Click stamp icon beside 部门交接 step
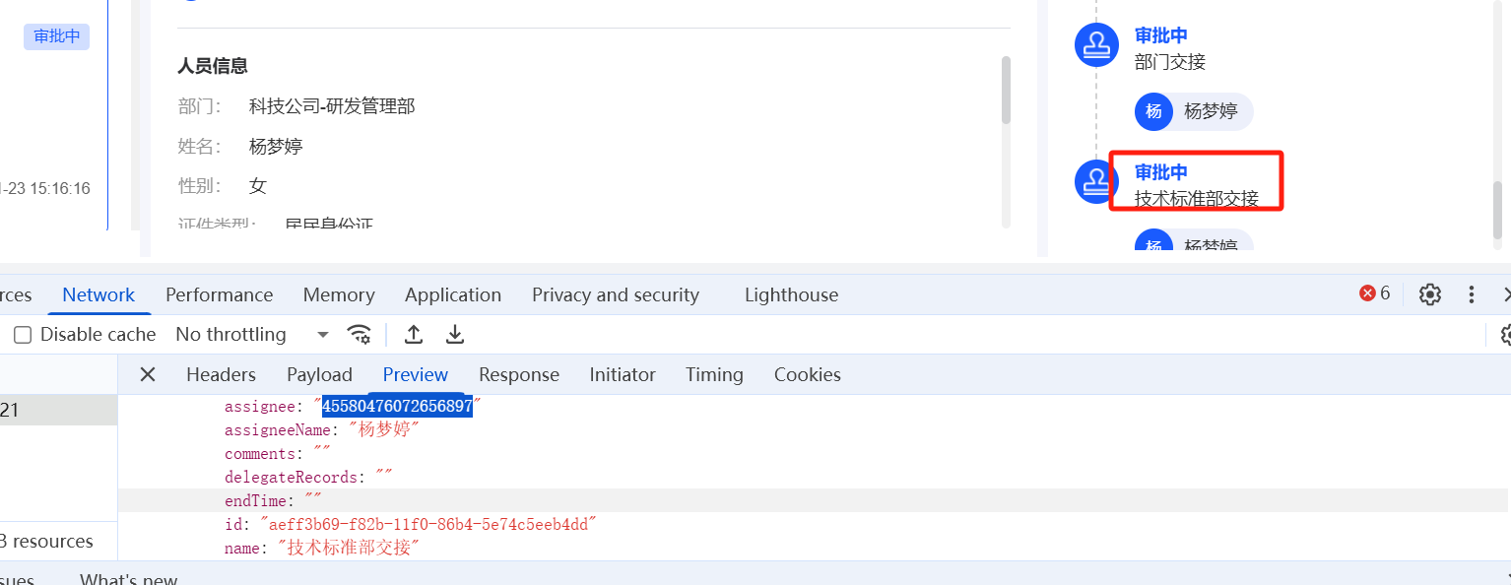 [1096, 45]
